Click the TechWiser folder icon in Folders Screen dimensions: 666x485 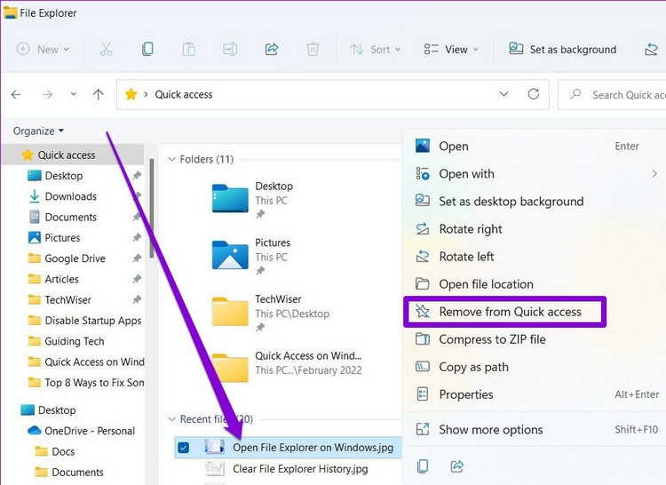click(x=230, y=311)
